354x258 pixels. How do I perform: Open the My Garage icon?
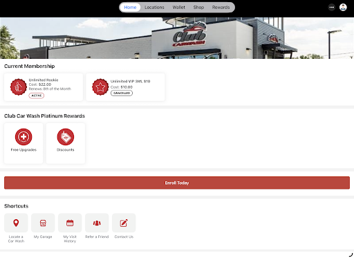(x=43, y=223)
